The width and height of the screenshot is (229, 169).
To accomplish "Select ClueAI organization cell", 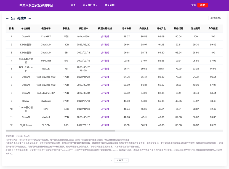I will coord(26,101).
